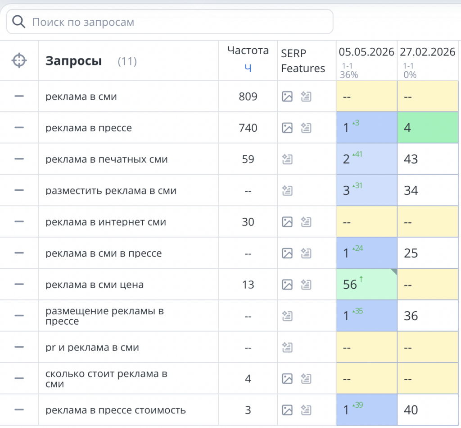The image size is (461, 428).
Task: Click snippet icon in 'реклама в прессе' row
Action: coord(306,128)
